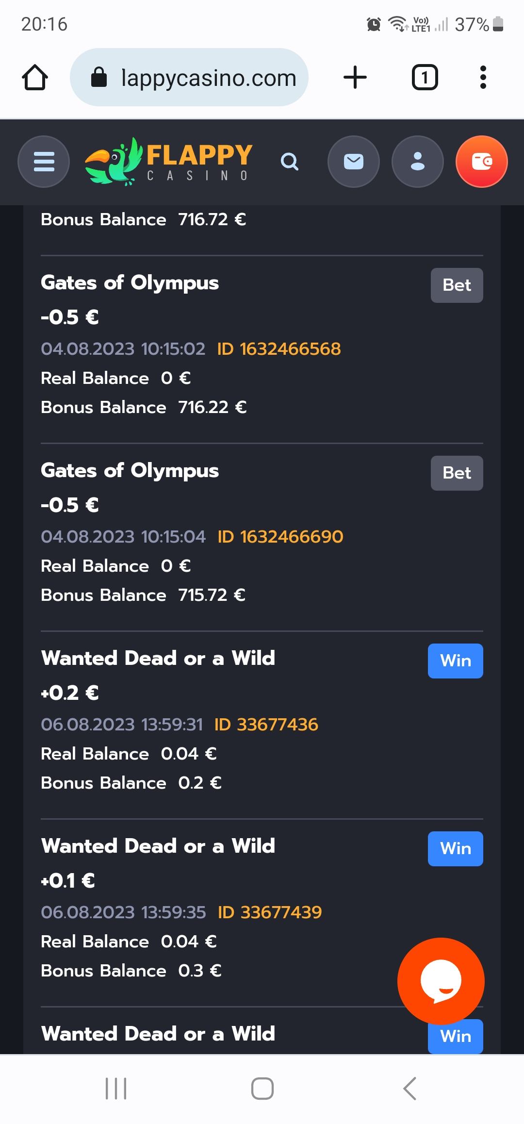
Task: Open the red wallet deposit button
Action: [481, 162]
